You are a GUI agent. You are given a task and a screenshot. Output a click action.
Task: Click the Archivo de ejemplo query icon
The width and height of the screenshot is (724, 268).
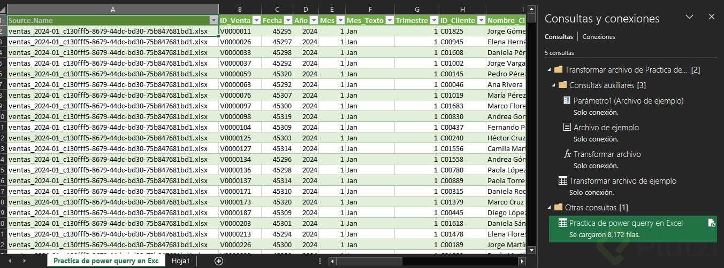567,127
